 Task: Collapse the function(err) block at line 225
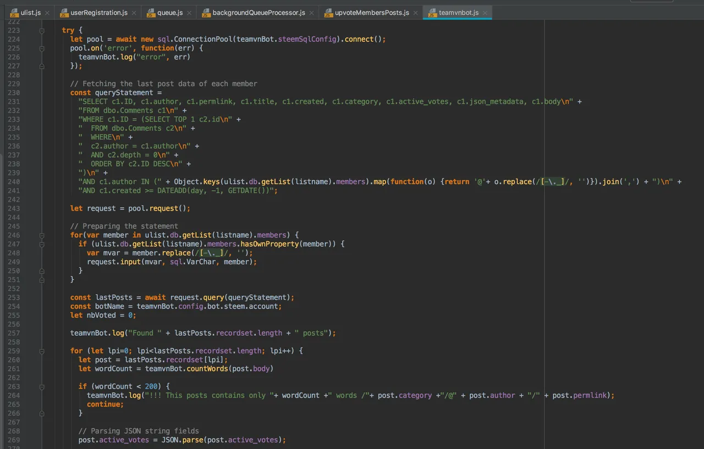coord(42,48)
